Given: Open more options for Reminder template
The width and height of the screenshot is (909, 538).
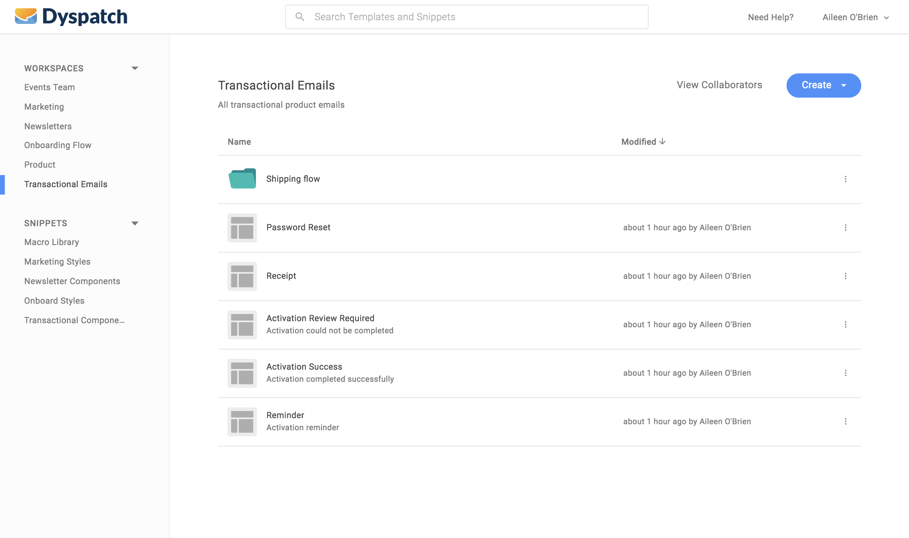Looking at the screenshot, I should tap(845, 422).
